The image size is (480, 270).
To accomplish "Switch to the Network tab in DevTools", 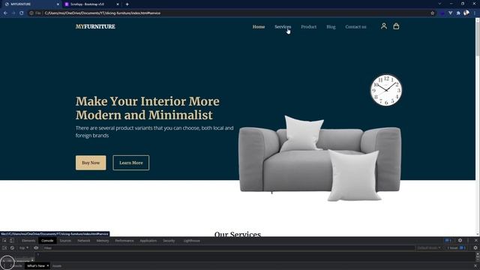I will pos(83,241).
